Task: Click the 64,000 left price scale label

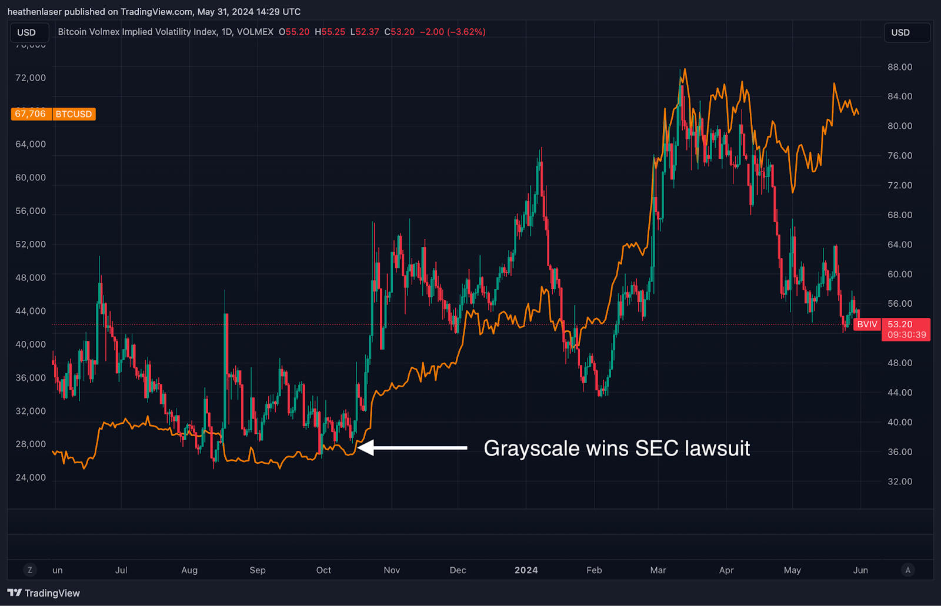Action: [x=31, y=144]
